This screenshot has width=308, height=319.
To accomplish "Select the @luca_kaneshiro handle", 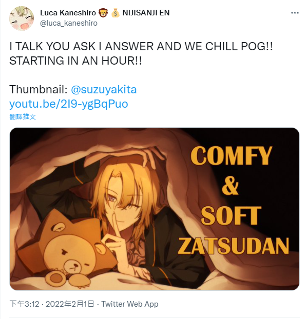I will click(x=69, y=23).
